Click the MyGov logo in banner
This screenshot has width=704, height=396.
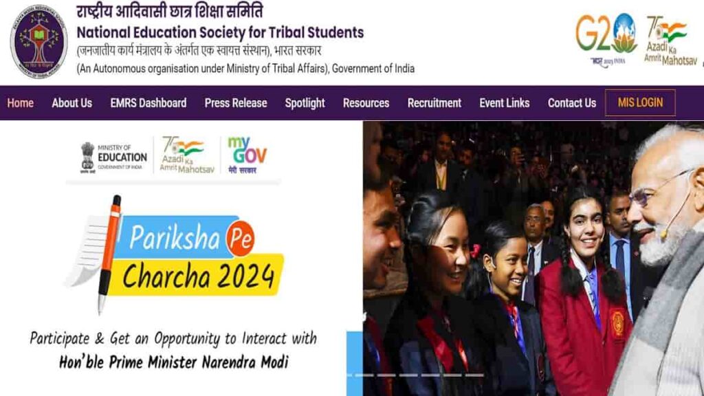coord(247,155)
